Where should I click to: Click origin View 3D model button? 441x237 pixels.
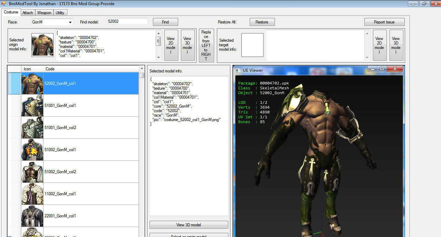click(188, 45)
